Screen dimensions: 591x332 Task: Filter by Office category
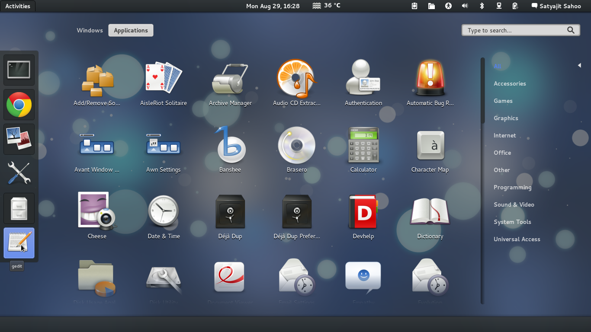pos(502,153)
